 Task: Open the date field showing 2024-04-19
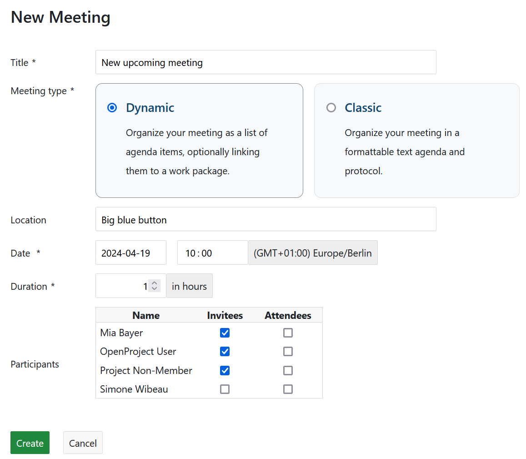130,253
